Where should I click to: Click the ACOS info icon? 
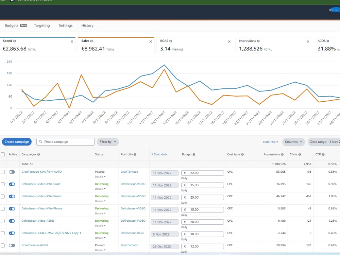point(328,41)
